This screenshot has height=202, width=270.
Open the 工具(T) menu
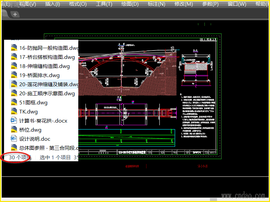(104, 4)
